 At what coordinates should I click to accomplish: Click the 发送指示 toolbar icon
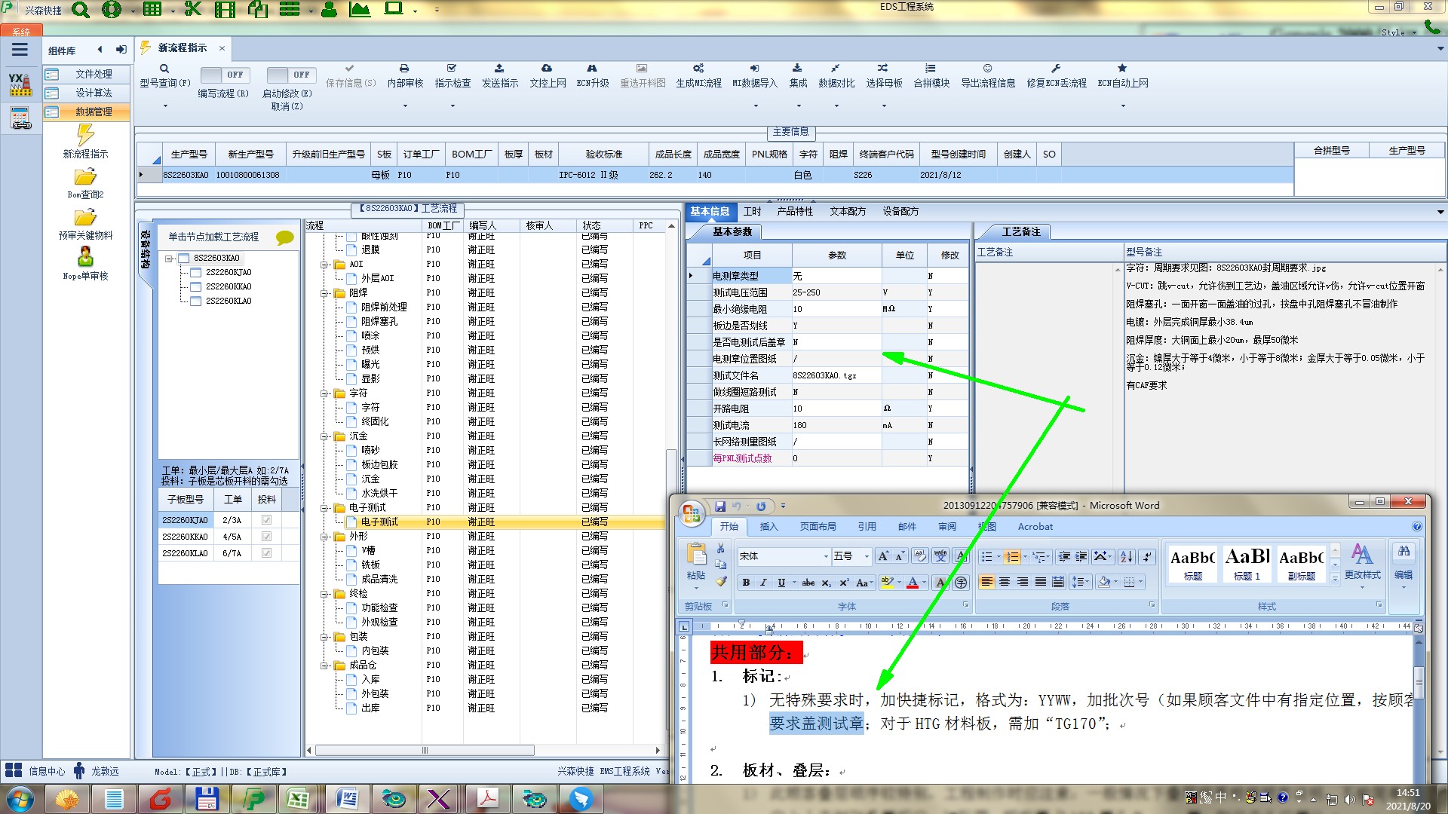click(x=499, y=69)
